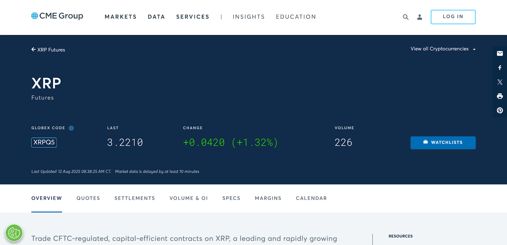This screenshot has width=507, height=245.
Task: Open the Markets menu
Action: (121, 17)
